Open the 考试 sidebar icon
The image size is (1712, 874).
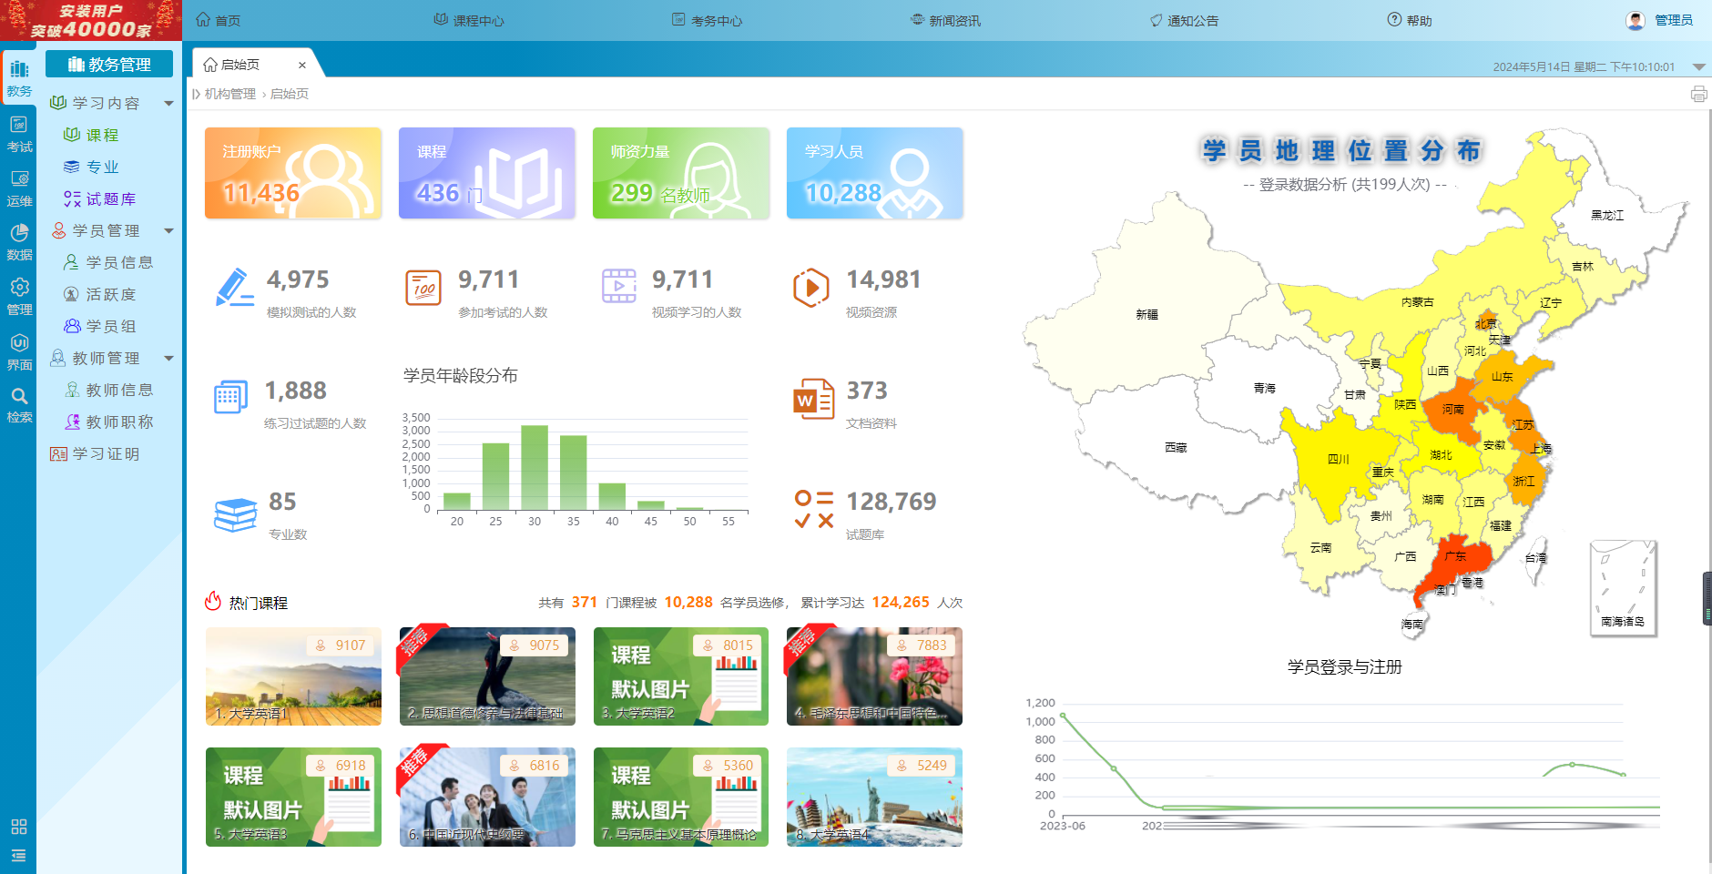tap(19, 133)
